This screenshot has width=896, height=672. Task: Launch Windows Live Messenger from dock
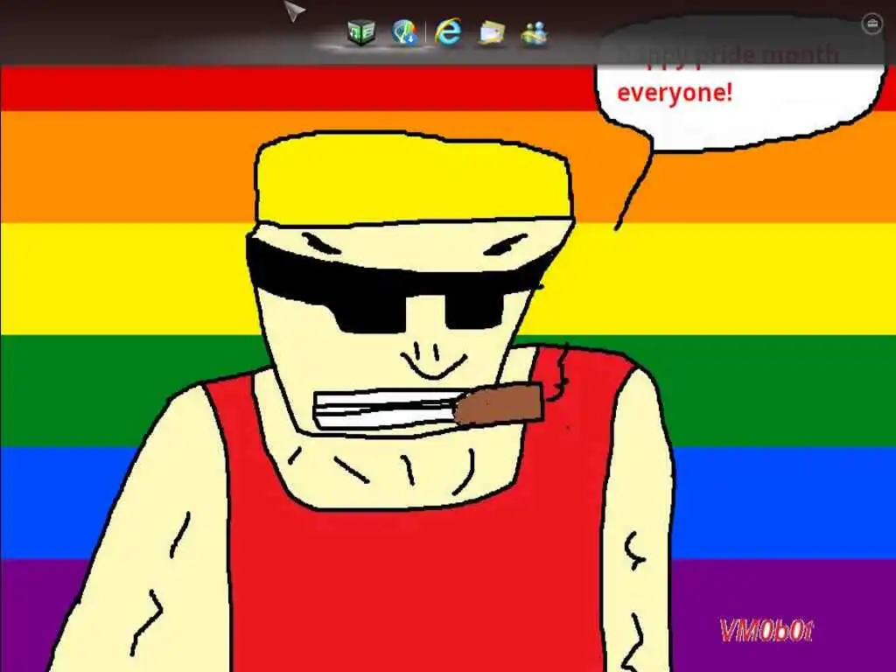click(x=535, y=32)
